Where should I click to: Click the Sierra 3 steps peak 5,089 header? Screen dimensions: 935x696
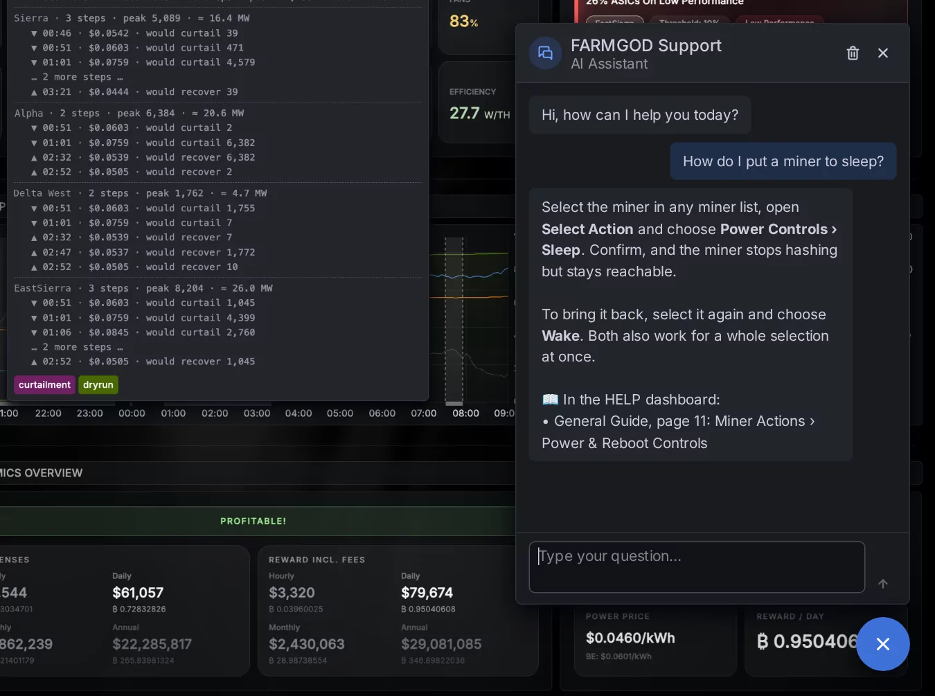pos(132,18)
